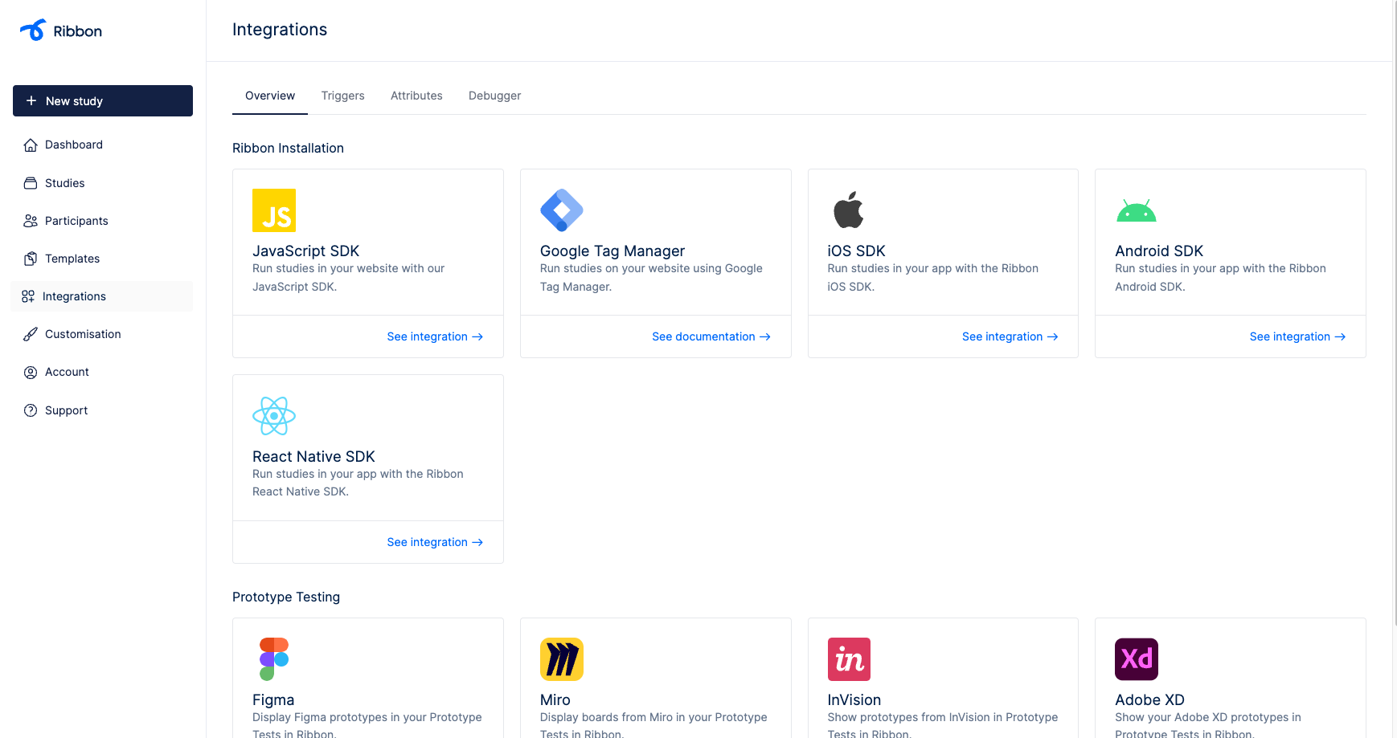Click the Ribbon logo icon

pyautogui.click(x=33, y=30)
